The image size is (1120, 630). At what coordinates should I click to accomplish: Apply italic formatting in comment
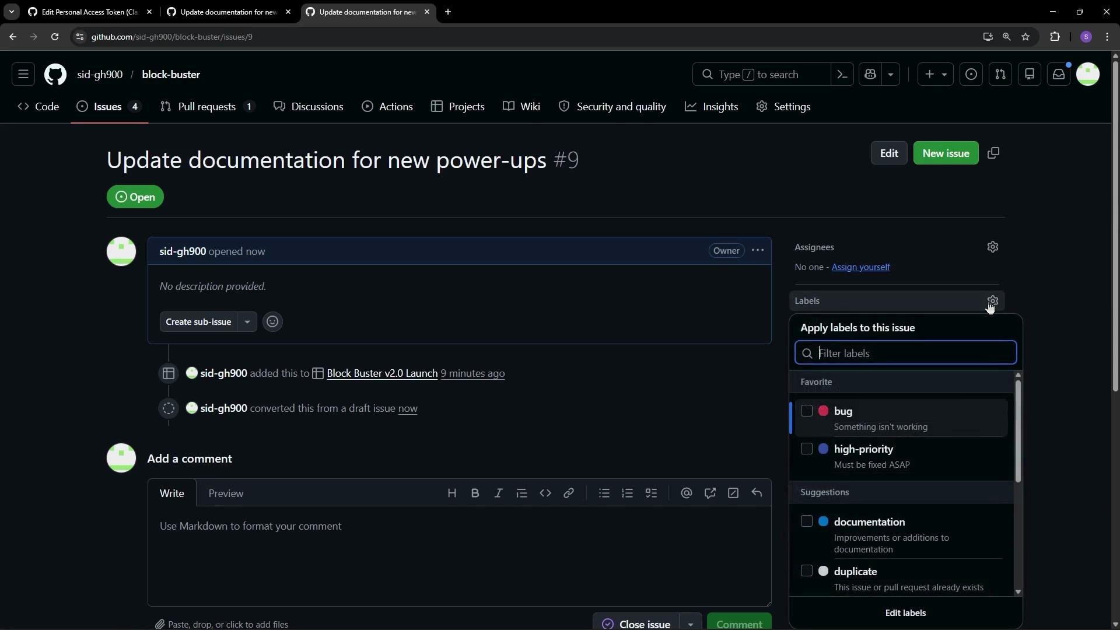point(498,494)
